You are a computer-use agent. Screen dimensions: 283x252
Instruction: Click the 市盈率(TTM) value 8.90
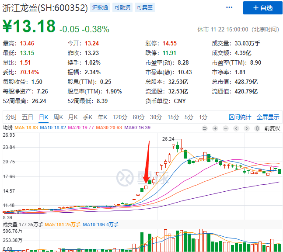255,63
